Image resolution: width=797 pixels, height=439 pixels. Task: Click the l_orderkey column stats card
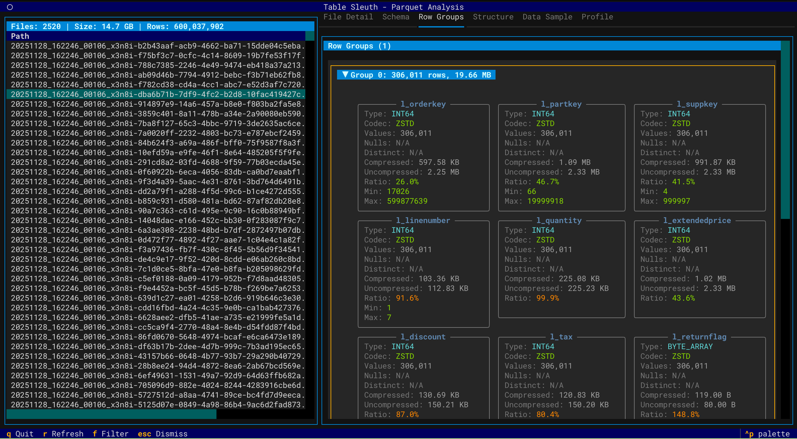[x=423, y=157]
